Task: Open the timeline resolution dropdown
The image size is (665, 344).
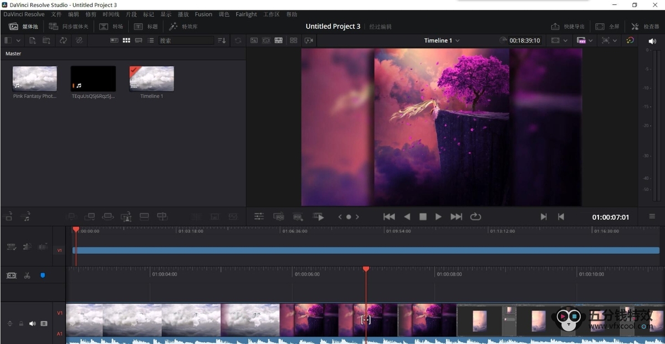Action: (585, 40)
